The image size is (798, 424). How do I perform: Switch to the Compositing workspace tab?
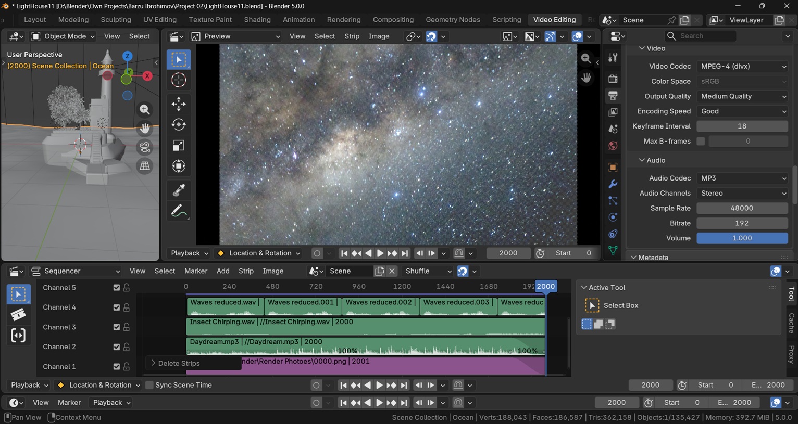point(393,20)
